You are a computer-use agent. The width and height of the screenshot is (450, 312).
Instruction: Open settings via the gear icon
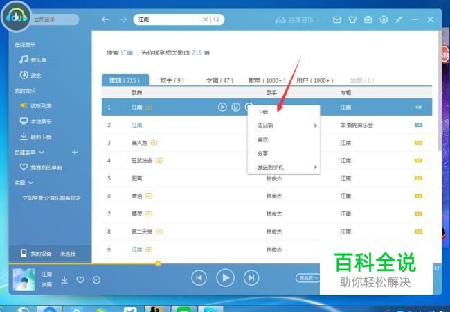click(384, 19)
